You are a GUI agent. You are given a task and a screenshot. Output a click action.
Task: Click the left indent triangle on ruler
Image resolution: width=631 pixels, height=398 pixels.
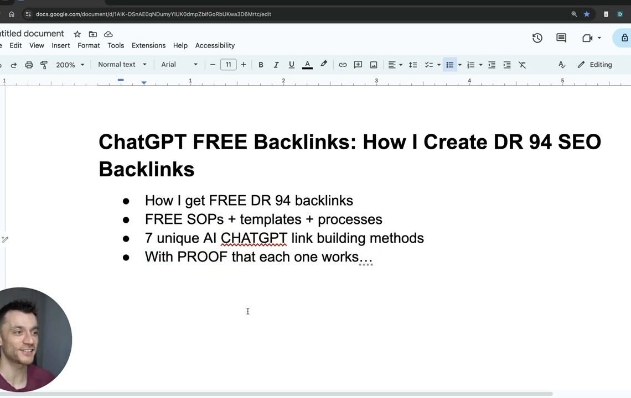pyautogui.click(x=144, y=83)
